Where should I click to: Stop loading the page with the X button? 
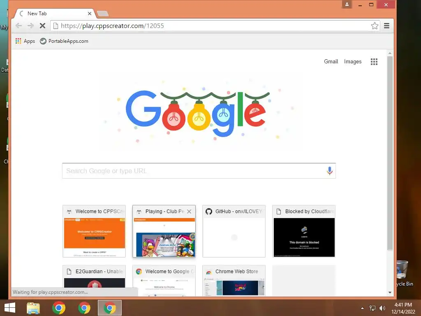[x=42, y=26]
